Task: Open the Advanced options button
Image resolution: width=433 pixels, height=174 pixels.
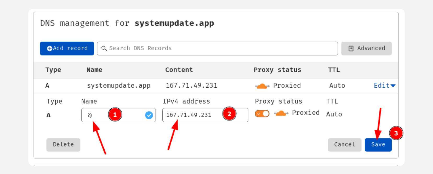Action: [x=366, y=48]
